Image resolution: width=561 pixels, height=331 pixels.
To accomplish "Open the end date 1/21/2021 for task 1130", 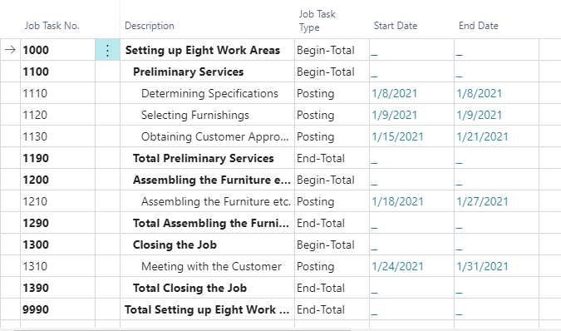I will point(482,136).
